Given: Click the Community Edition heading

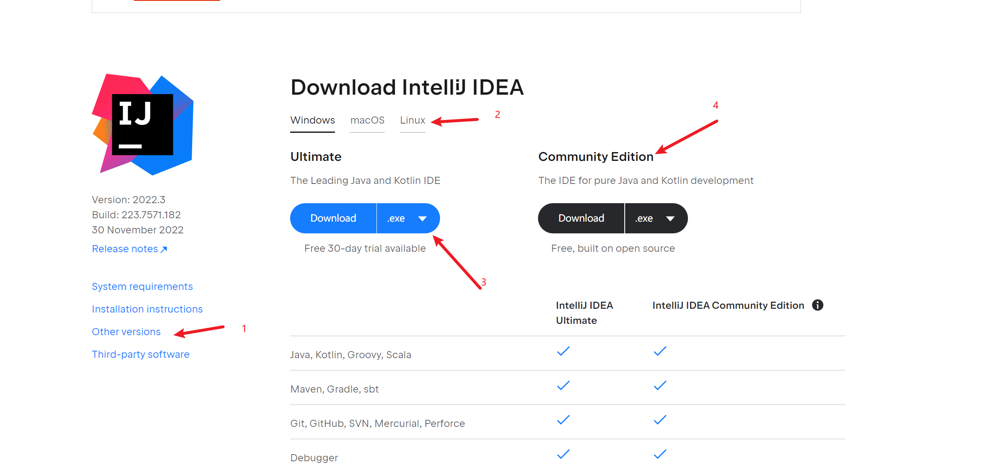Looking at the screenshot, I should click(x=595, y=157).
